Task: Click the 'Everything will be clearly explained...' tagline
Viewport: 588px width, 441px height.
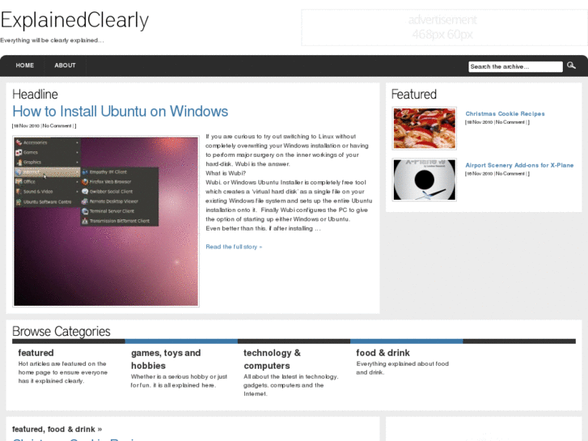Action: [52, 40]
